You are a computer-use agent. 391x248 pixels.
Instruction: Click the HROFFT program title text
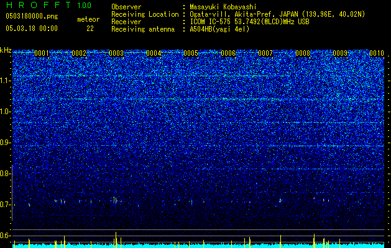(39, 5)
